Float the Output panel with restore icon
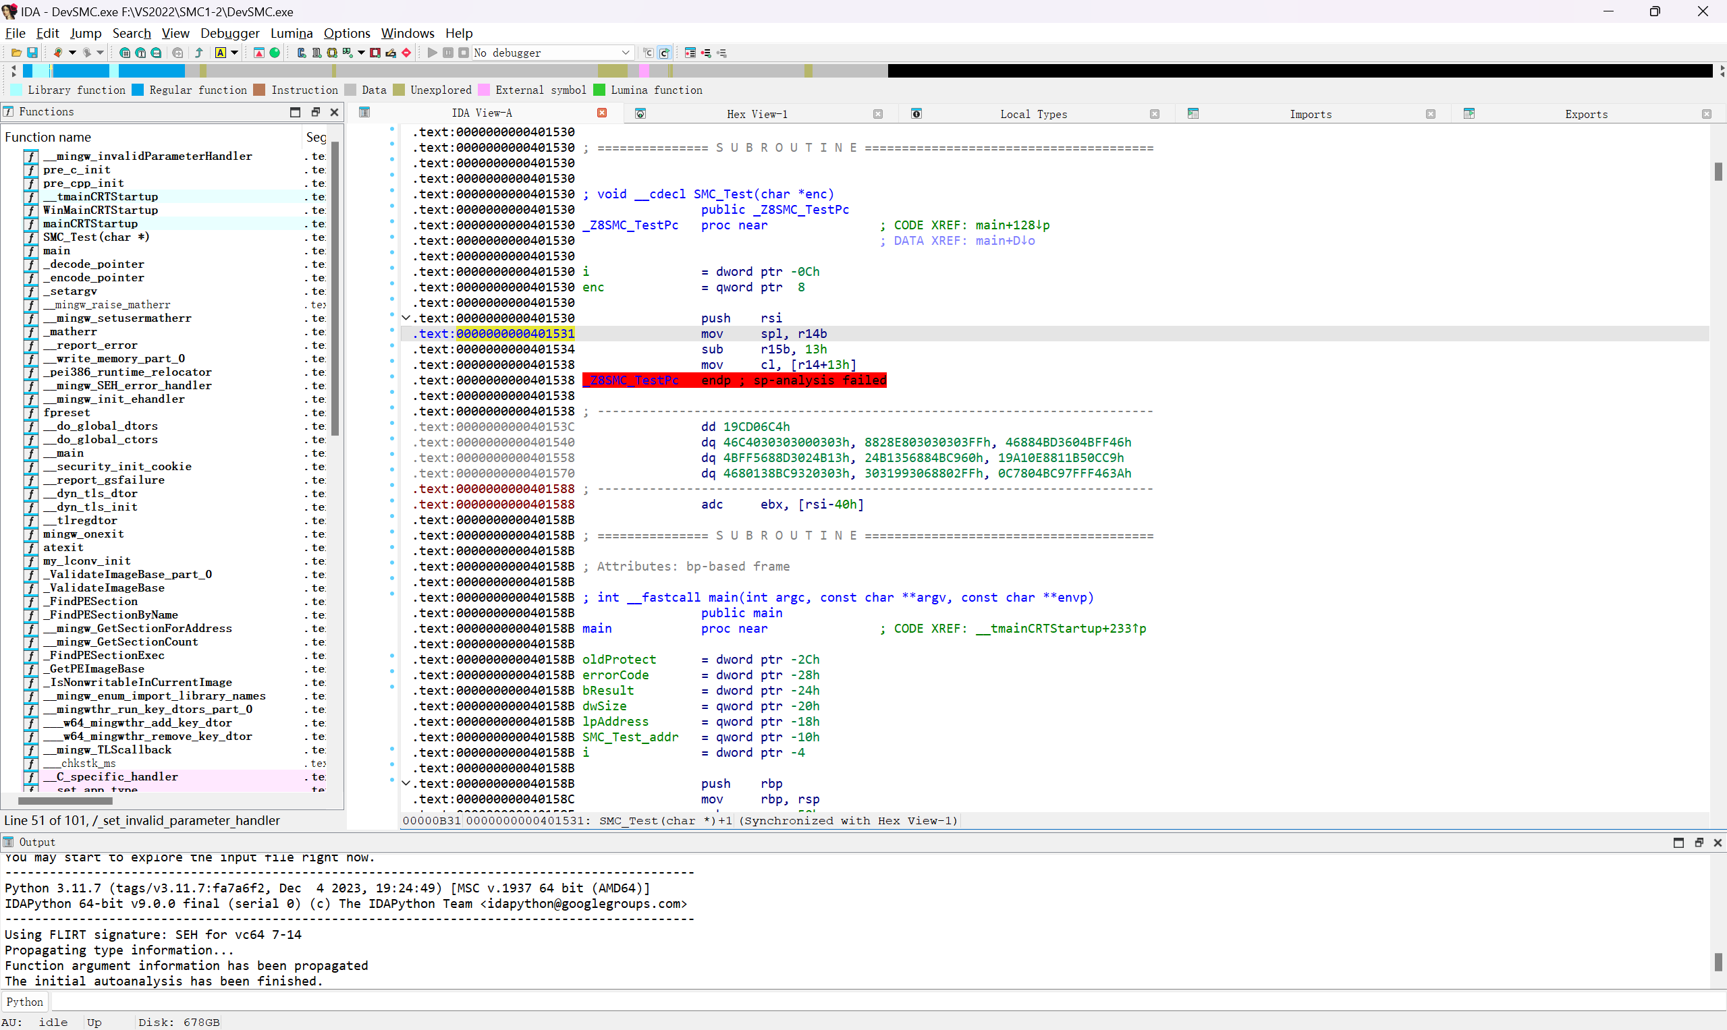 click(x=1699, y=842)
